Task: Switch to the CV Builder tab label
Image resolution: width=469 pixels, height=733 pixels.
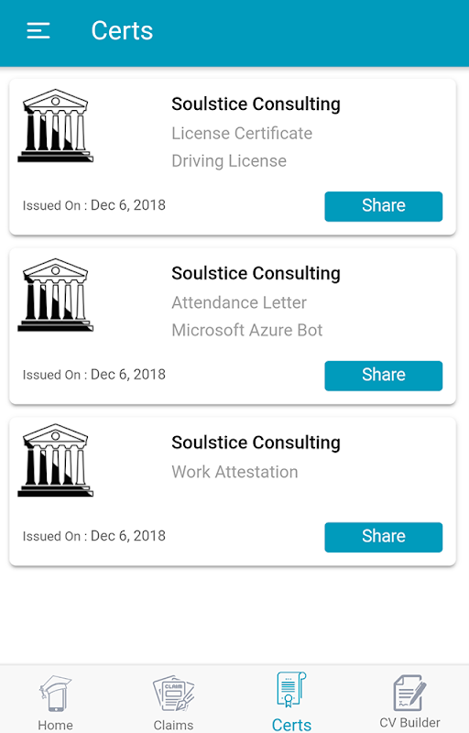Action: pos(409,723)
